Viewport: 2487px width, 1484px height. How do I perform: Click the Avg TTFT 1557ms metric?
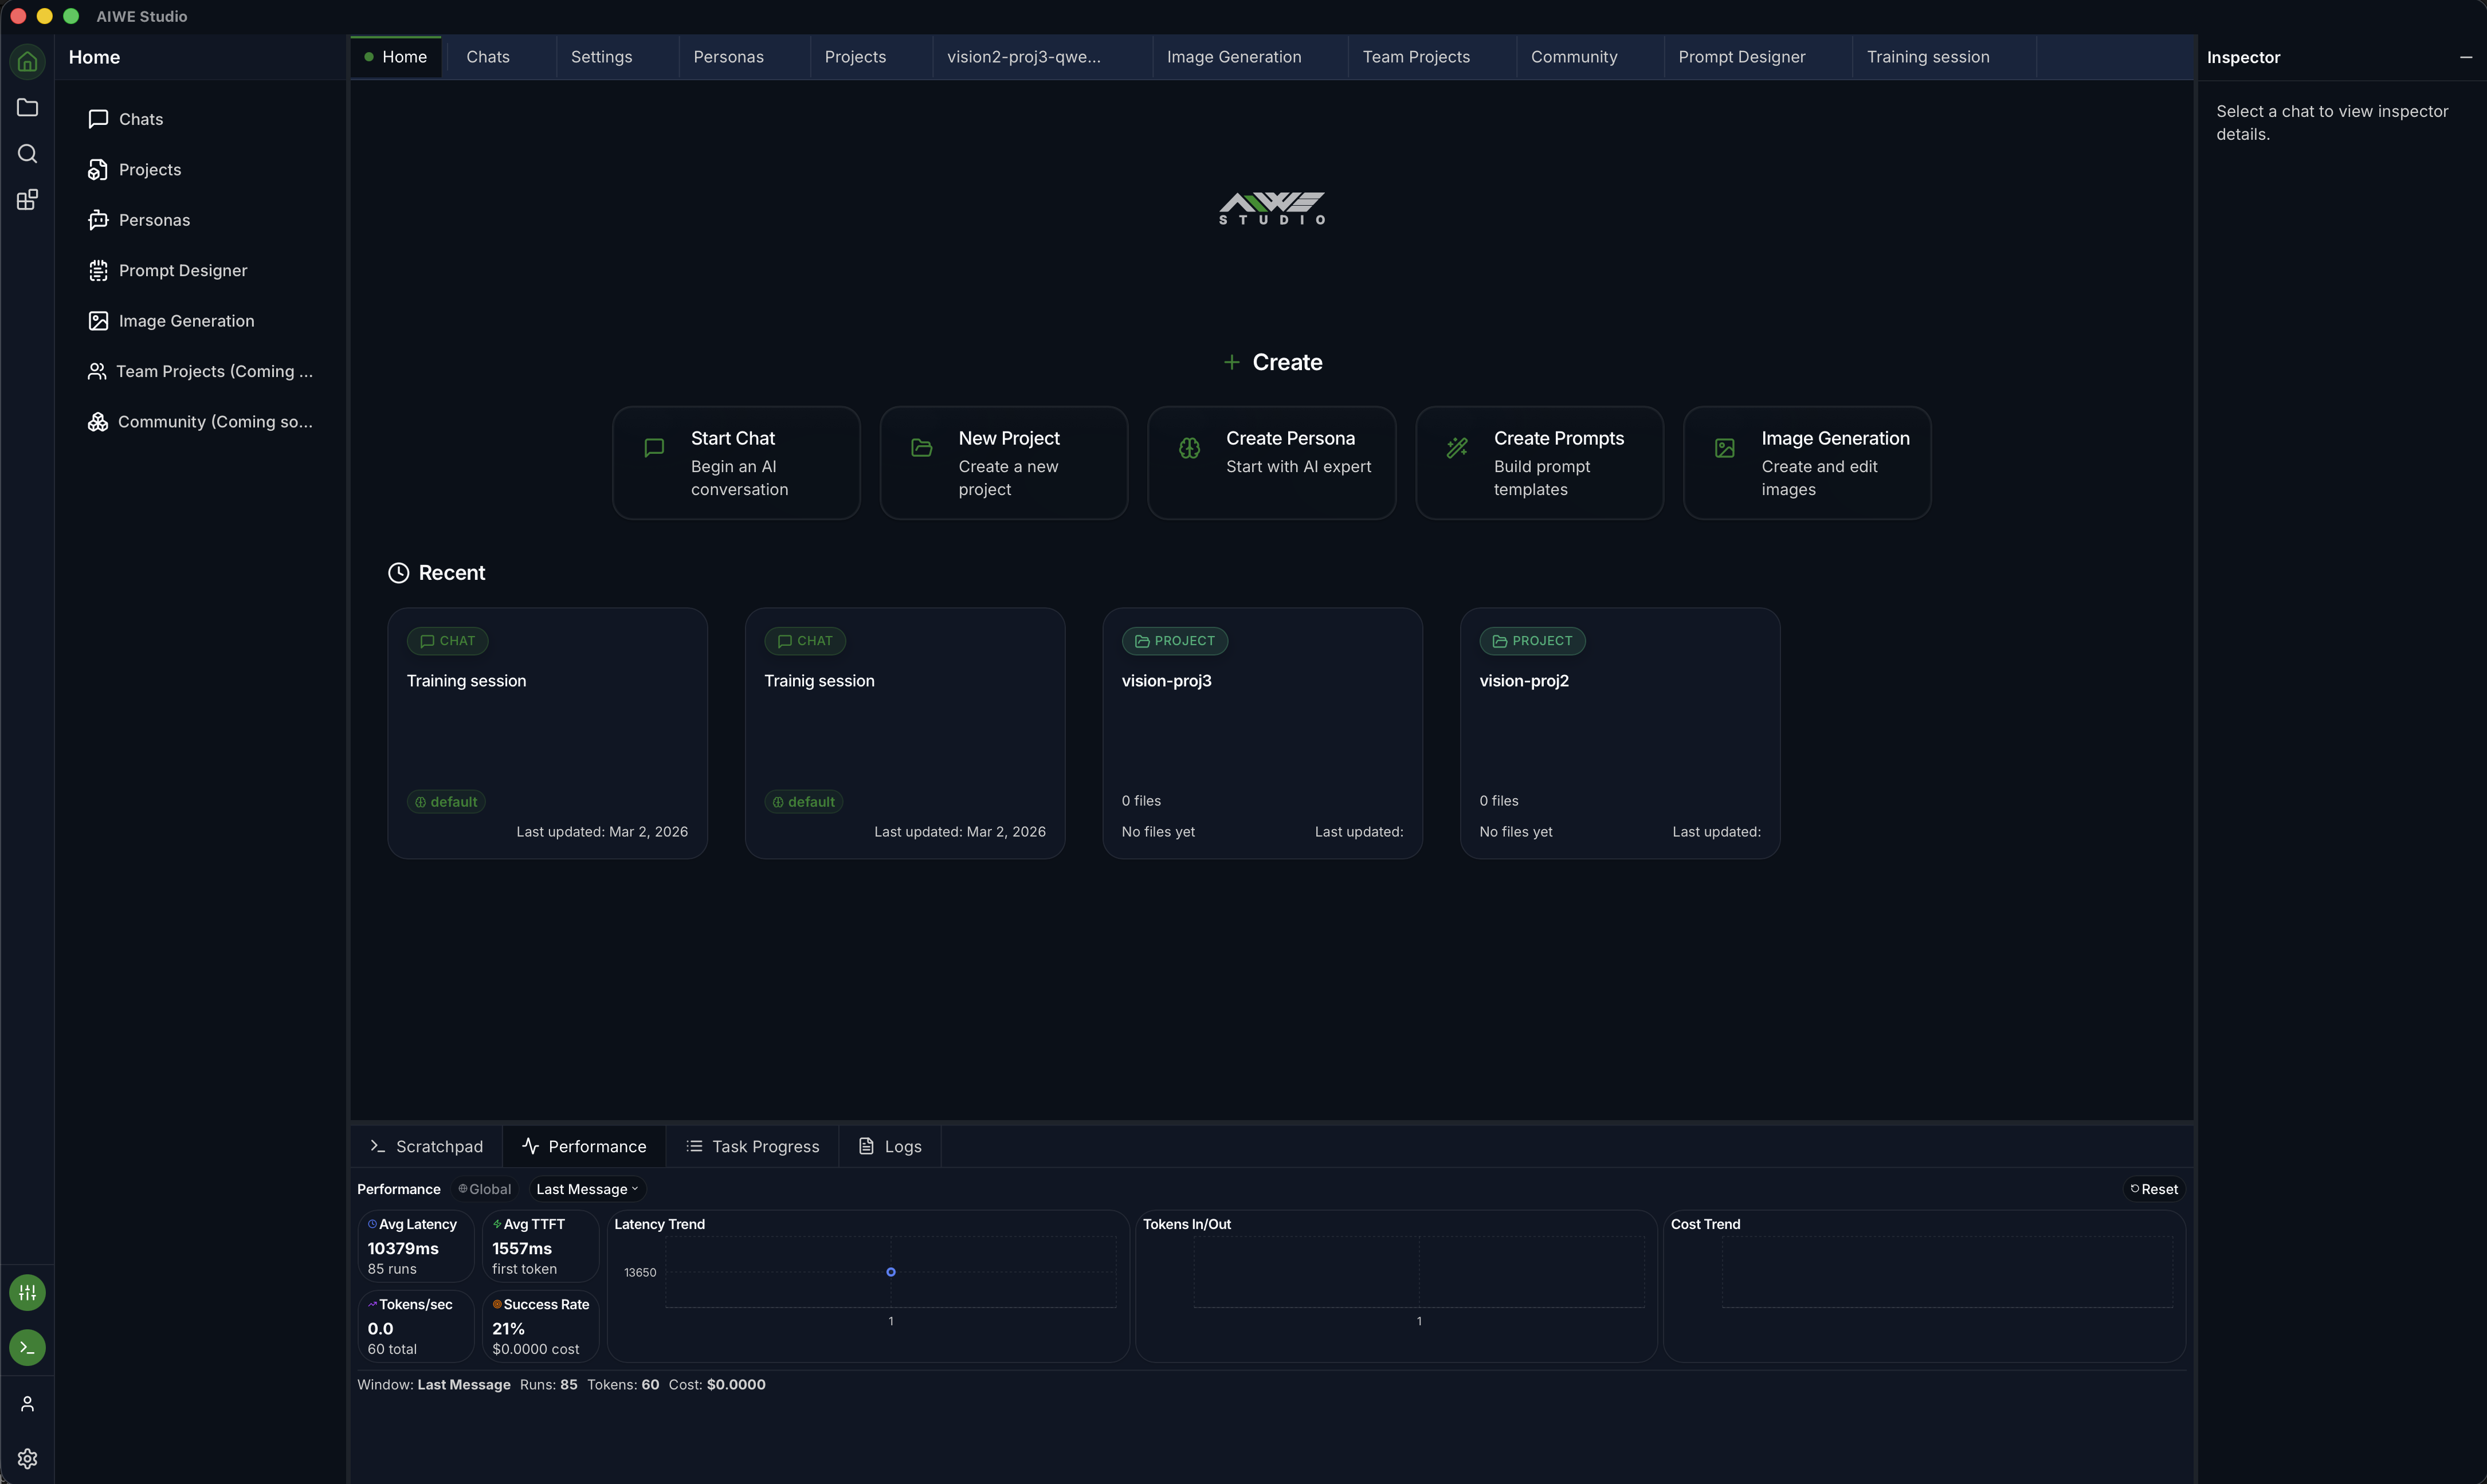click(x=540, y=1247)
